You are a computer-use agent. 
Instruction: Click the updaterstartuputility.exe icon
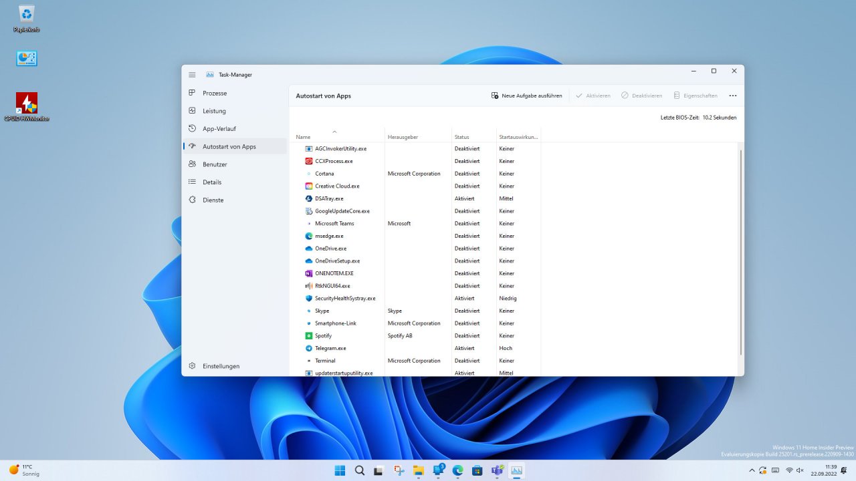(x=309, y=373)
